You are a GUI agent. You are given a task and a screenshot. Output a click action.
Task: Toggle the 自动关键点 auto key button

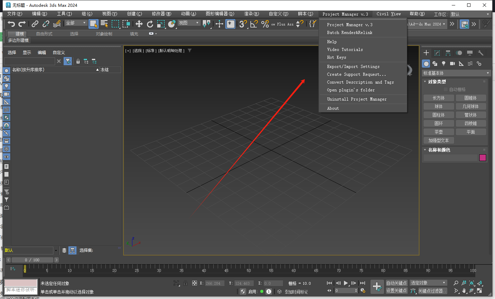(x=396, y=283)
